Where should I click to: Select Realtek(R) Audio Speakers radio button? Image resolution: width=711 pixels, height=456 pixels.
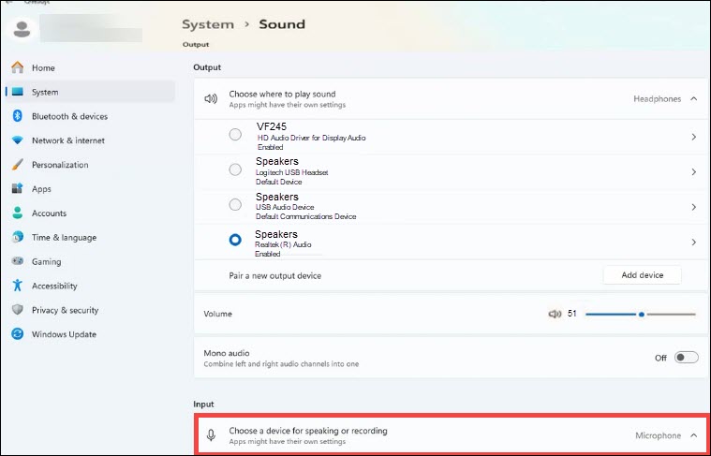[235, 240]
